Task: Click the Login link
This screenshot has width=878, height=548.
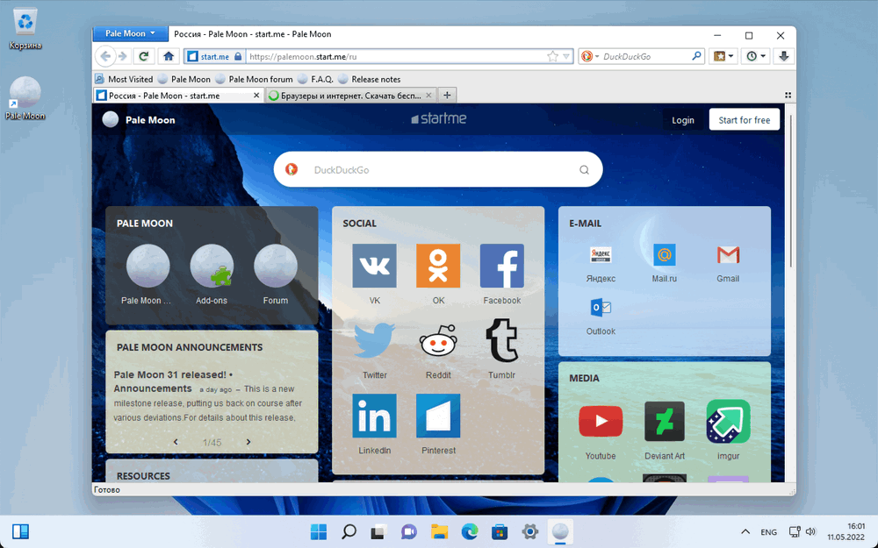Action: [x=682, y=120]
